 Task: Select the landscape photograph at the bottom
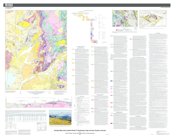point(60,118)
